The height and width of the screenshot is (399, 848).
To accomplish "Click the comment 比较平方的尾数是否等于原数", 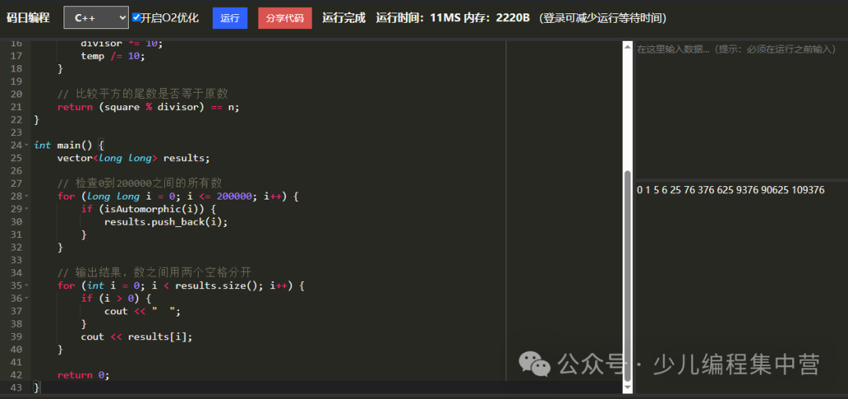I will (142, 94).
